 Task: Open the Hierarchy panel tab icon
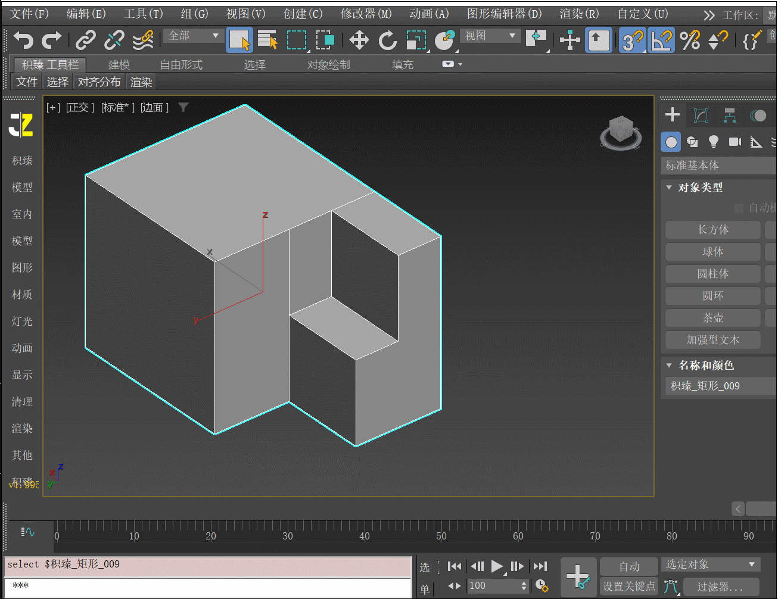[x=730, y=115]
